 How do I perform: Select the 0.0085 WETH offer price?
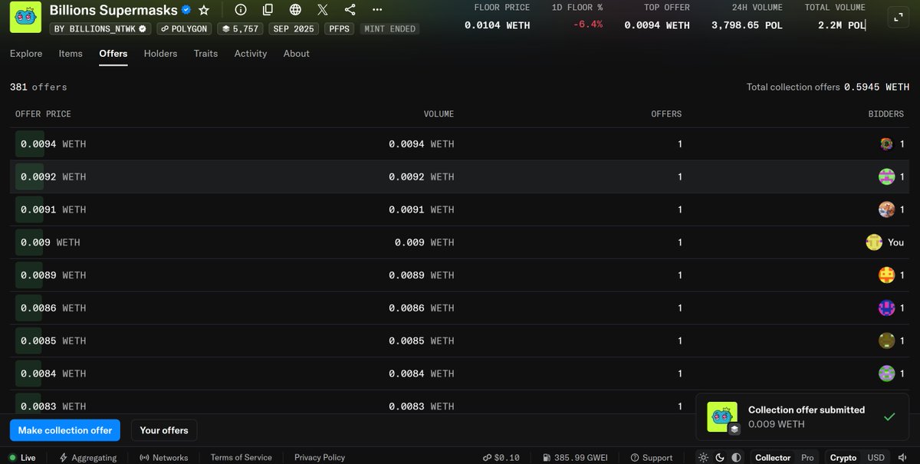[x=53, y=341]
